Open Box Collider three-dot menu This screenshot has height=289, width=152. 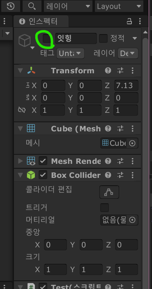(x=133, y=175)
